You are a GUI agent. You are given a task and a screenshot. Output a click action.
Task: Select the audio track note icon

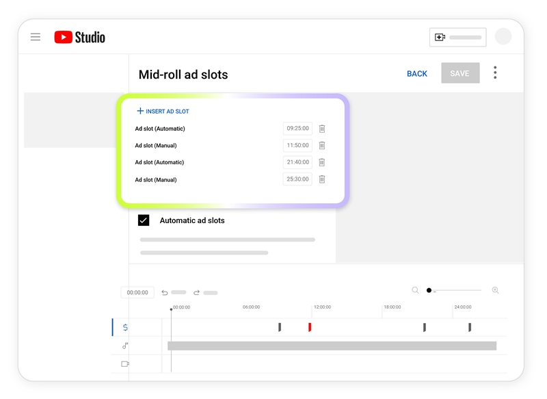(125, 346)
